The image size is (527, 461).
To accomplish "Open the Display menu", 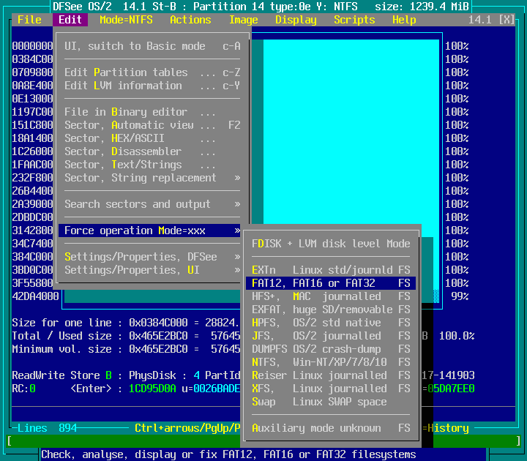I will click(x=296, y=20).
